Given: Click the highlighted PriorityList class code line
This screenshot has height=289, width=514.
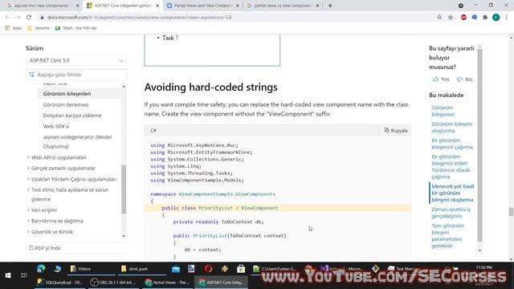Looking at the screenshot, I should click(x=278, y=208).
